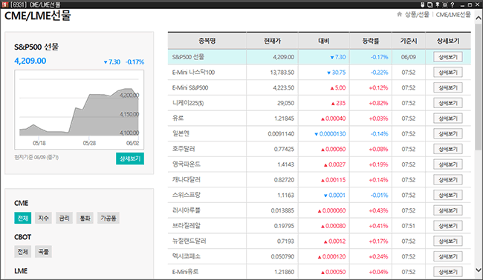
Task: Open 상세보기 for 일본엔 row
Action: [448, 133]
